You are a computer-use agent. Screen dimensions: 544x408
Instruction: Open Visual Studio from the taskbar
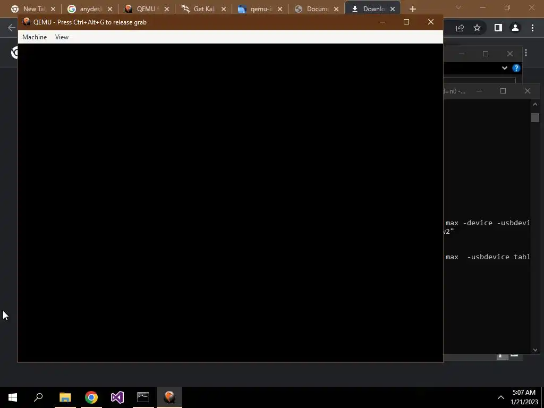117,397
